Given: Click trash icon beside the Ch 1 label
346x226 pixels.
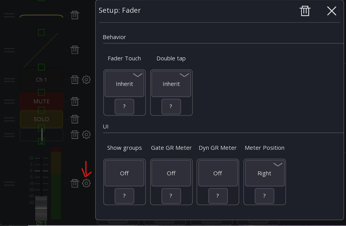Looking at the screenshot, I should tap(75, 80).
